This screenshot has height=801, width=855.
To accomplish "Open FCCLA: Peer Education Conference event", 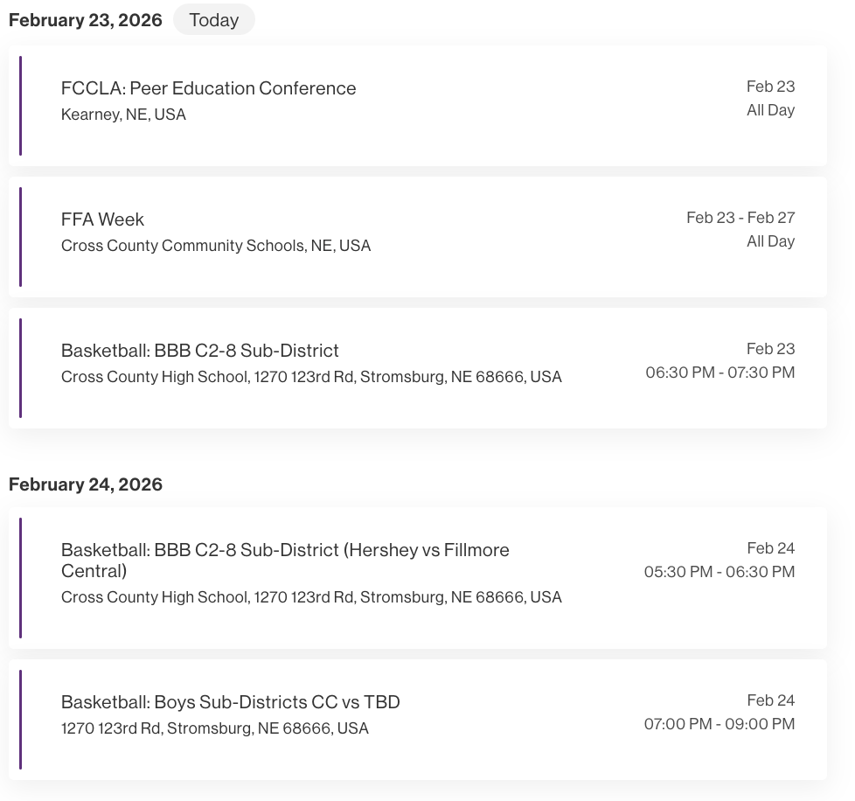I will [208, 88].
